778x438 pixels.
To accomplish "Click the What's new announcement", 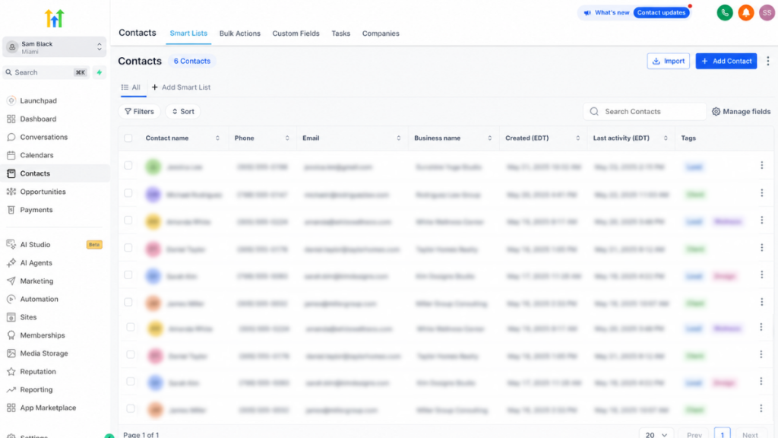I will 606,12.
